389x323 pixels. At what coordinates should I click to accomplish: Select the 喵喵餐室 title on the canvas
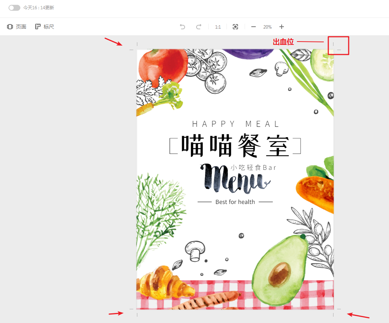(x=235, y=145)
